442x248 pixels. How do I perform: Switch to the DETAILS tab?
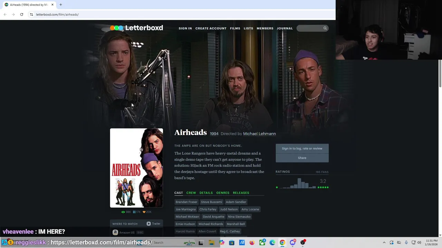tap(206, 193)
